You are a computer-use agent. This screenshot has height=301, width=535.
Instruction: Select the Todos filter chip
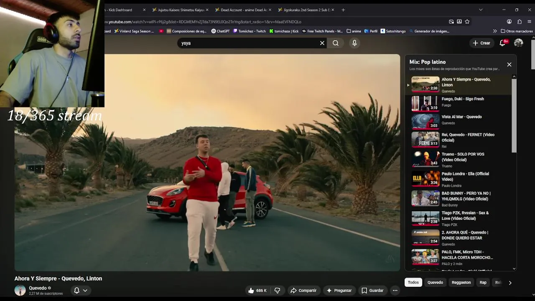click(x=413, y=282)
